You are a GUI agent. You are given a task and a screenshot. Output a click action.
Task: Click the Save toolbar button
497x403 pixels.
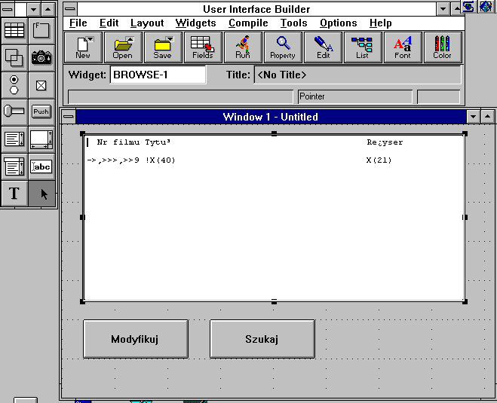163,47
